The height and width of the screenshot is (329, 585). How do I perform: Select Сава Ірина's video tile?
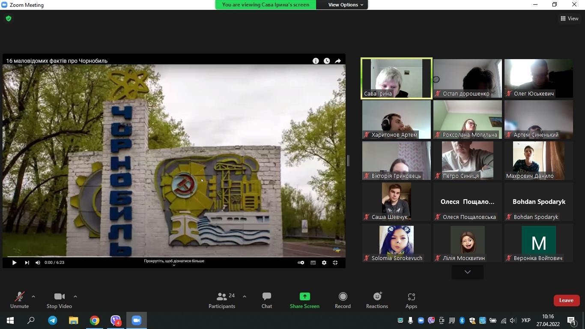point(397,78)
